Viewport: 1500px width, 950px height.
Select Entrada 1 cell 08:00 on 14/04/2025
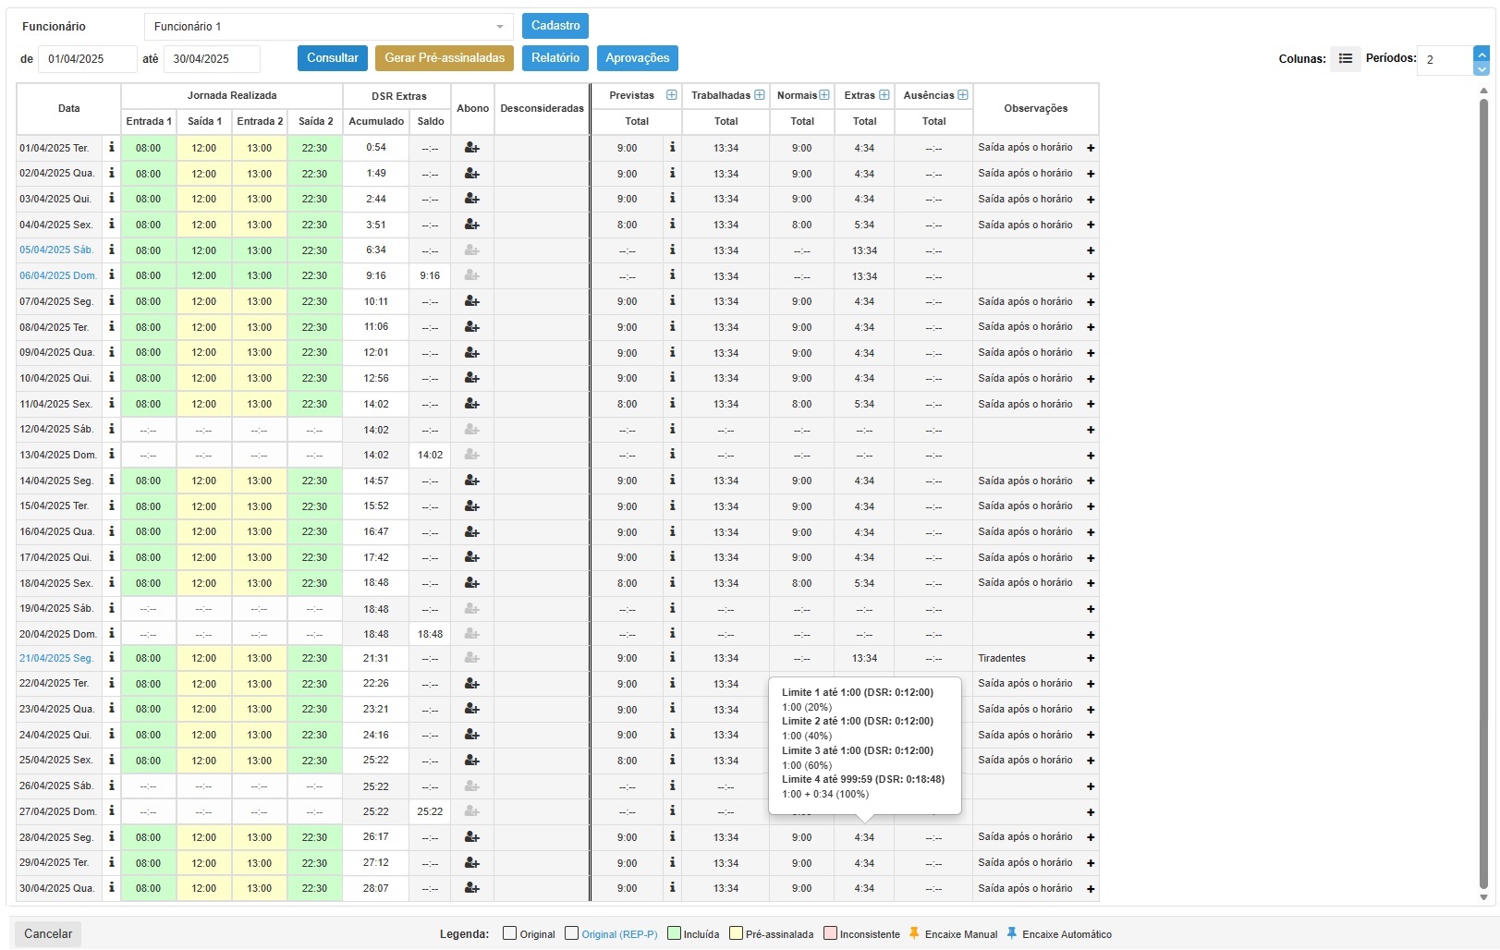coord(148,481)
